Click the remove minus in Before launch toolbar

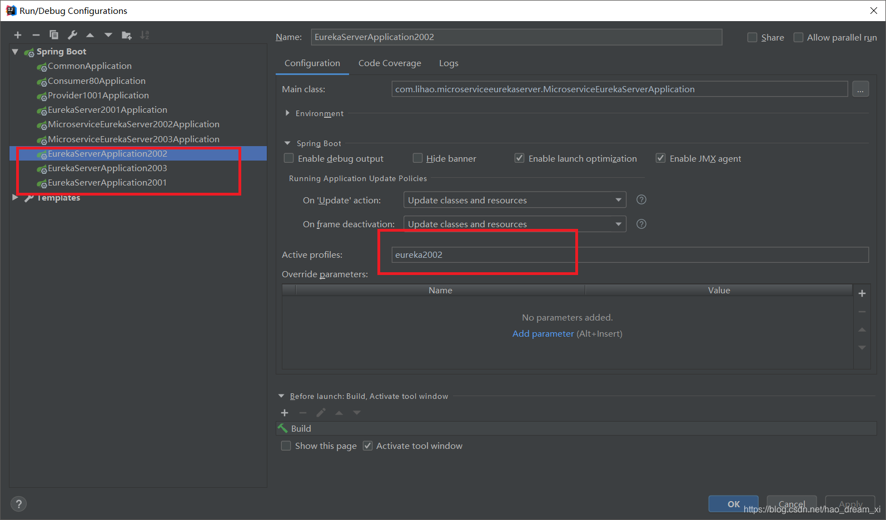303,413
